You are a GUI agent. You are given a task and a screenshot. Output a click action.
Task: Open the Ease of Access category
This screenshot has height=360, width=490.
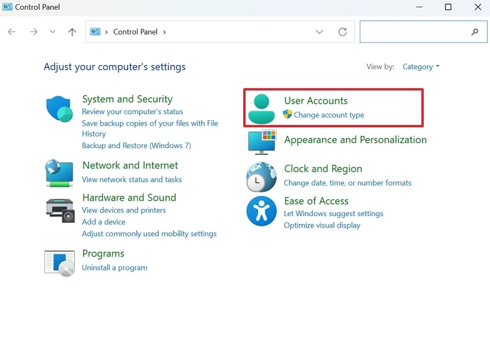pyautogui.click(x=316, y=201)
